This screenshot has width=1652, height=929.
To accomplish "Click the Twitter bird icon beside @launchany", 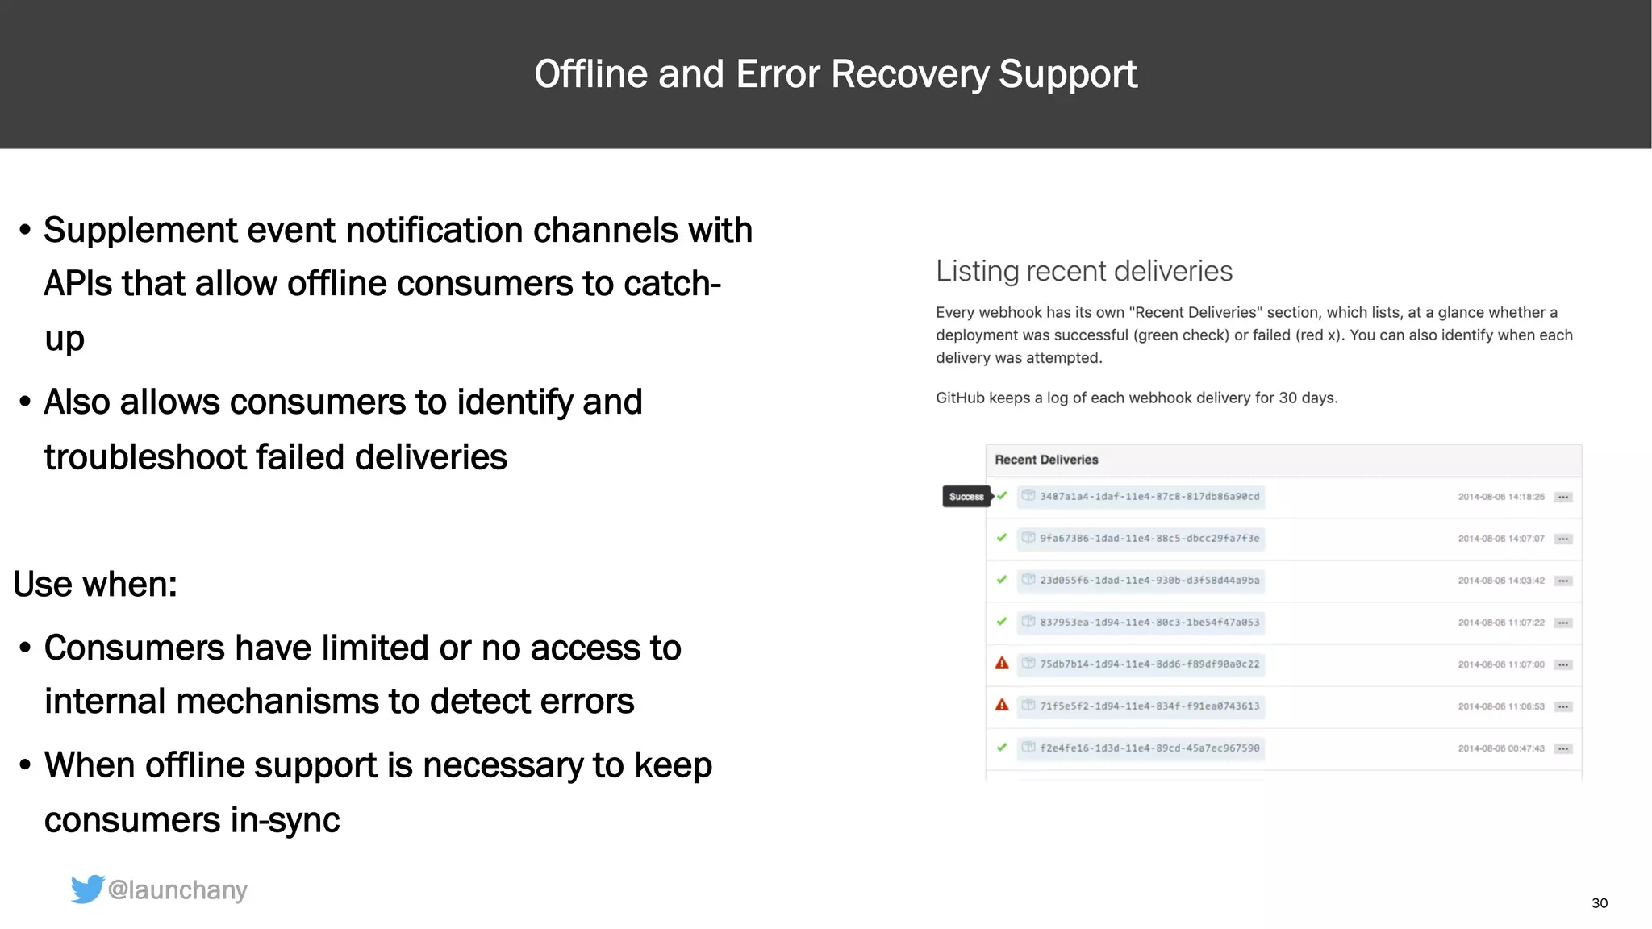I will point(87,889).
